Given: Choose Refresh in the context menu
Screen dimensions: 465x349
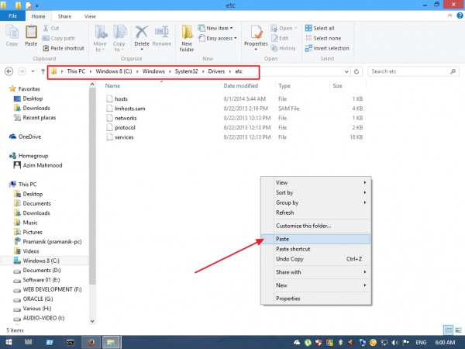Looking at the screenshot, I should [x=284, y=213].
